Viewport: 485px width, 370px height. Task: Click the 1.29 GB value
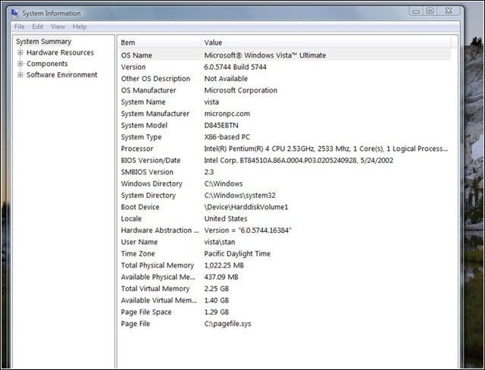[x=216, y=312]
